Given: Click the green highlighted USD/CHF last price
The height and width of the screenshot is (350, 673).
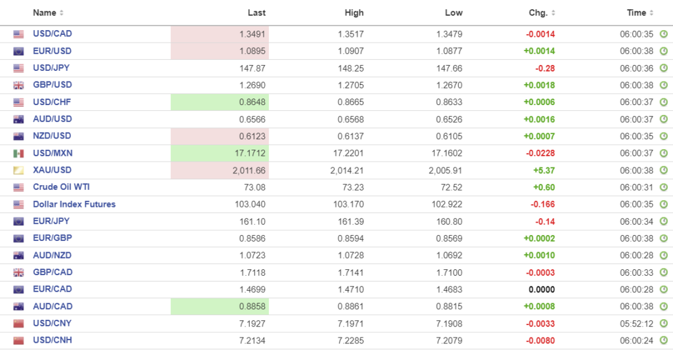Looking at the screenshot, I should tap(220, 102).
